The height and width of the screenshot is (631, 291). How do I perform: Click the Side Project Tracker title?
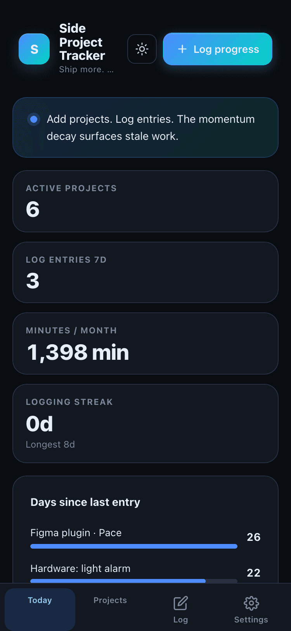point(82,42)
